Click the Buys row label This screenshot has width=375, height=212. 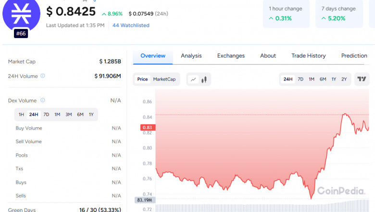[x=21, y=182]
